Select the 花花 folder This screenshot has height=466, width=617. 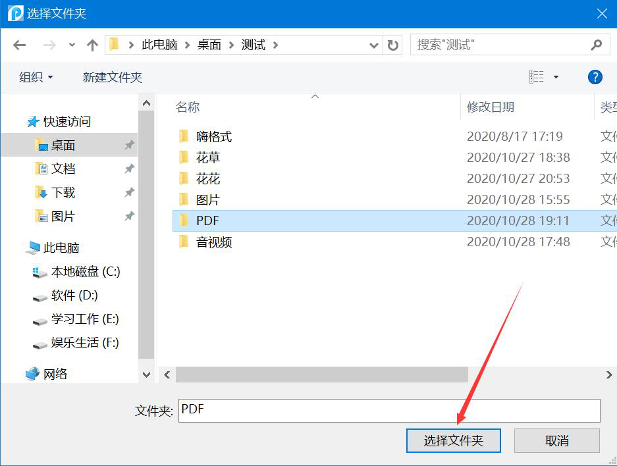click(x=208, y=179)
